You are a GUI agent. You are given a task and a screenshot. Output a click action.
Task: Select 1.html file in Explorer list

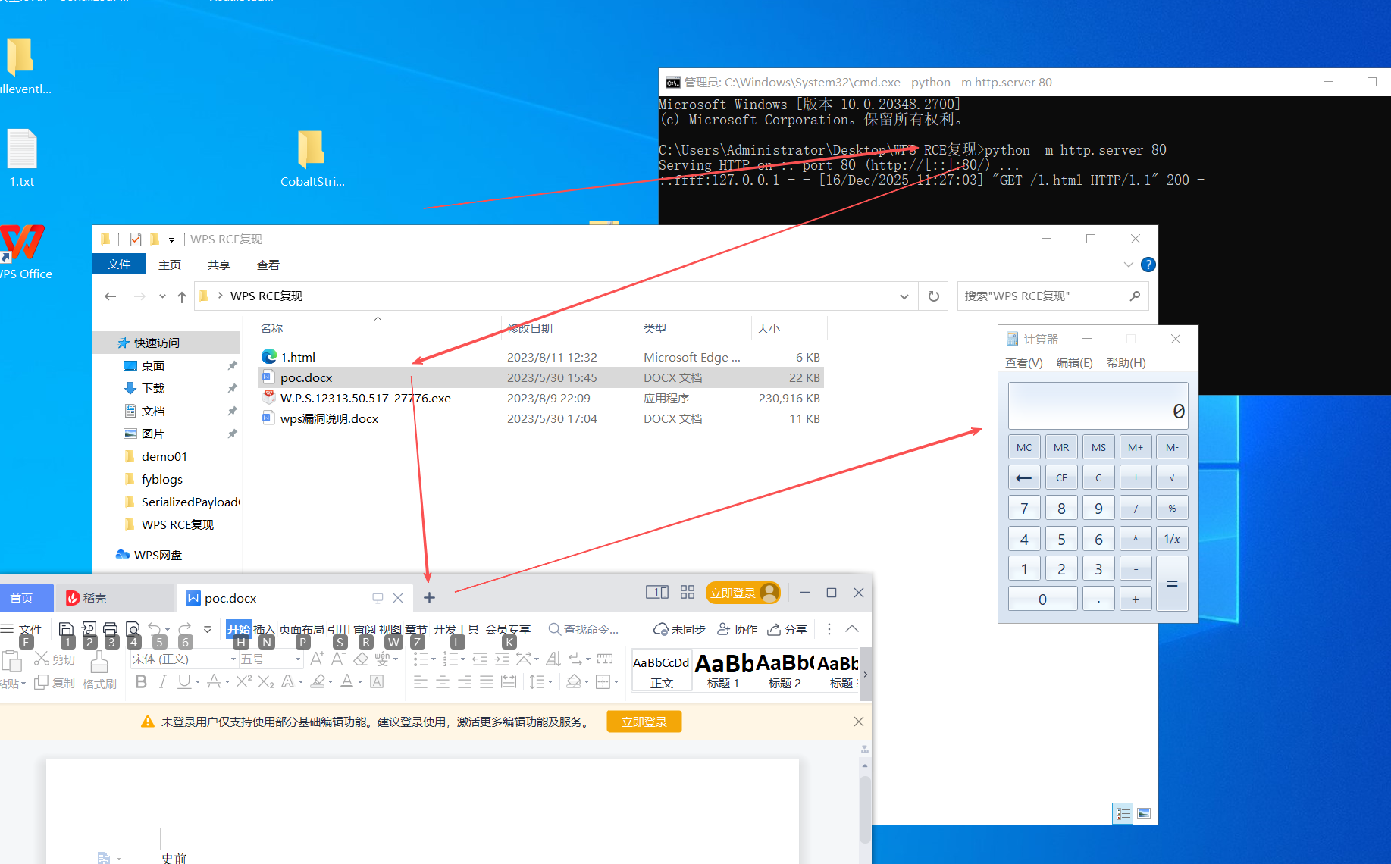[x=540, y=357]
